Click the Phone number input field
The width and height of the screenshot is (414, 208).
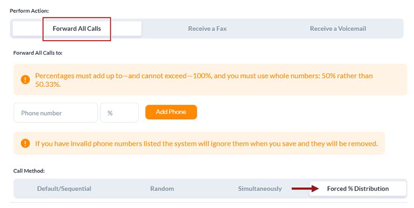click(x=56, y=113)
